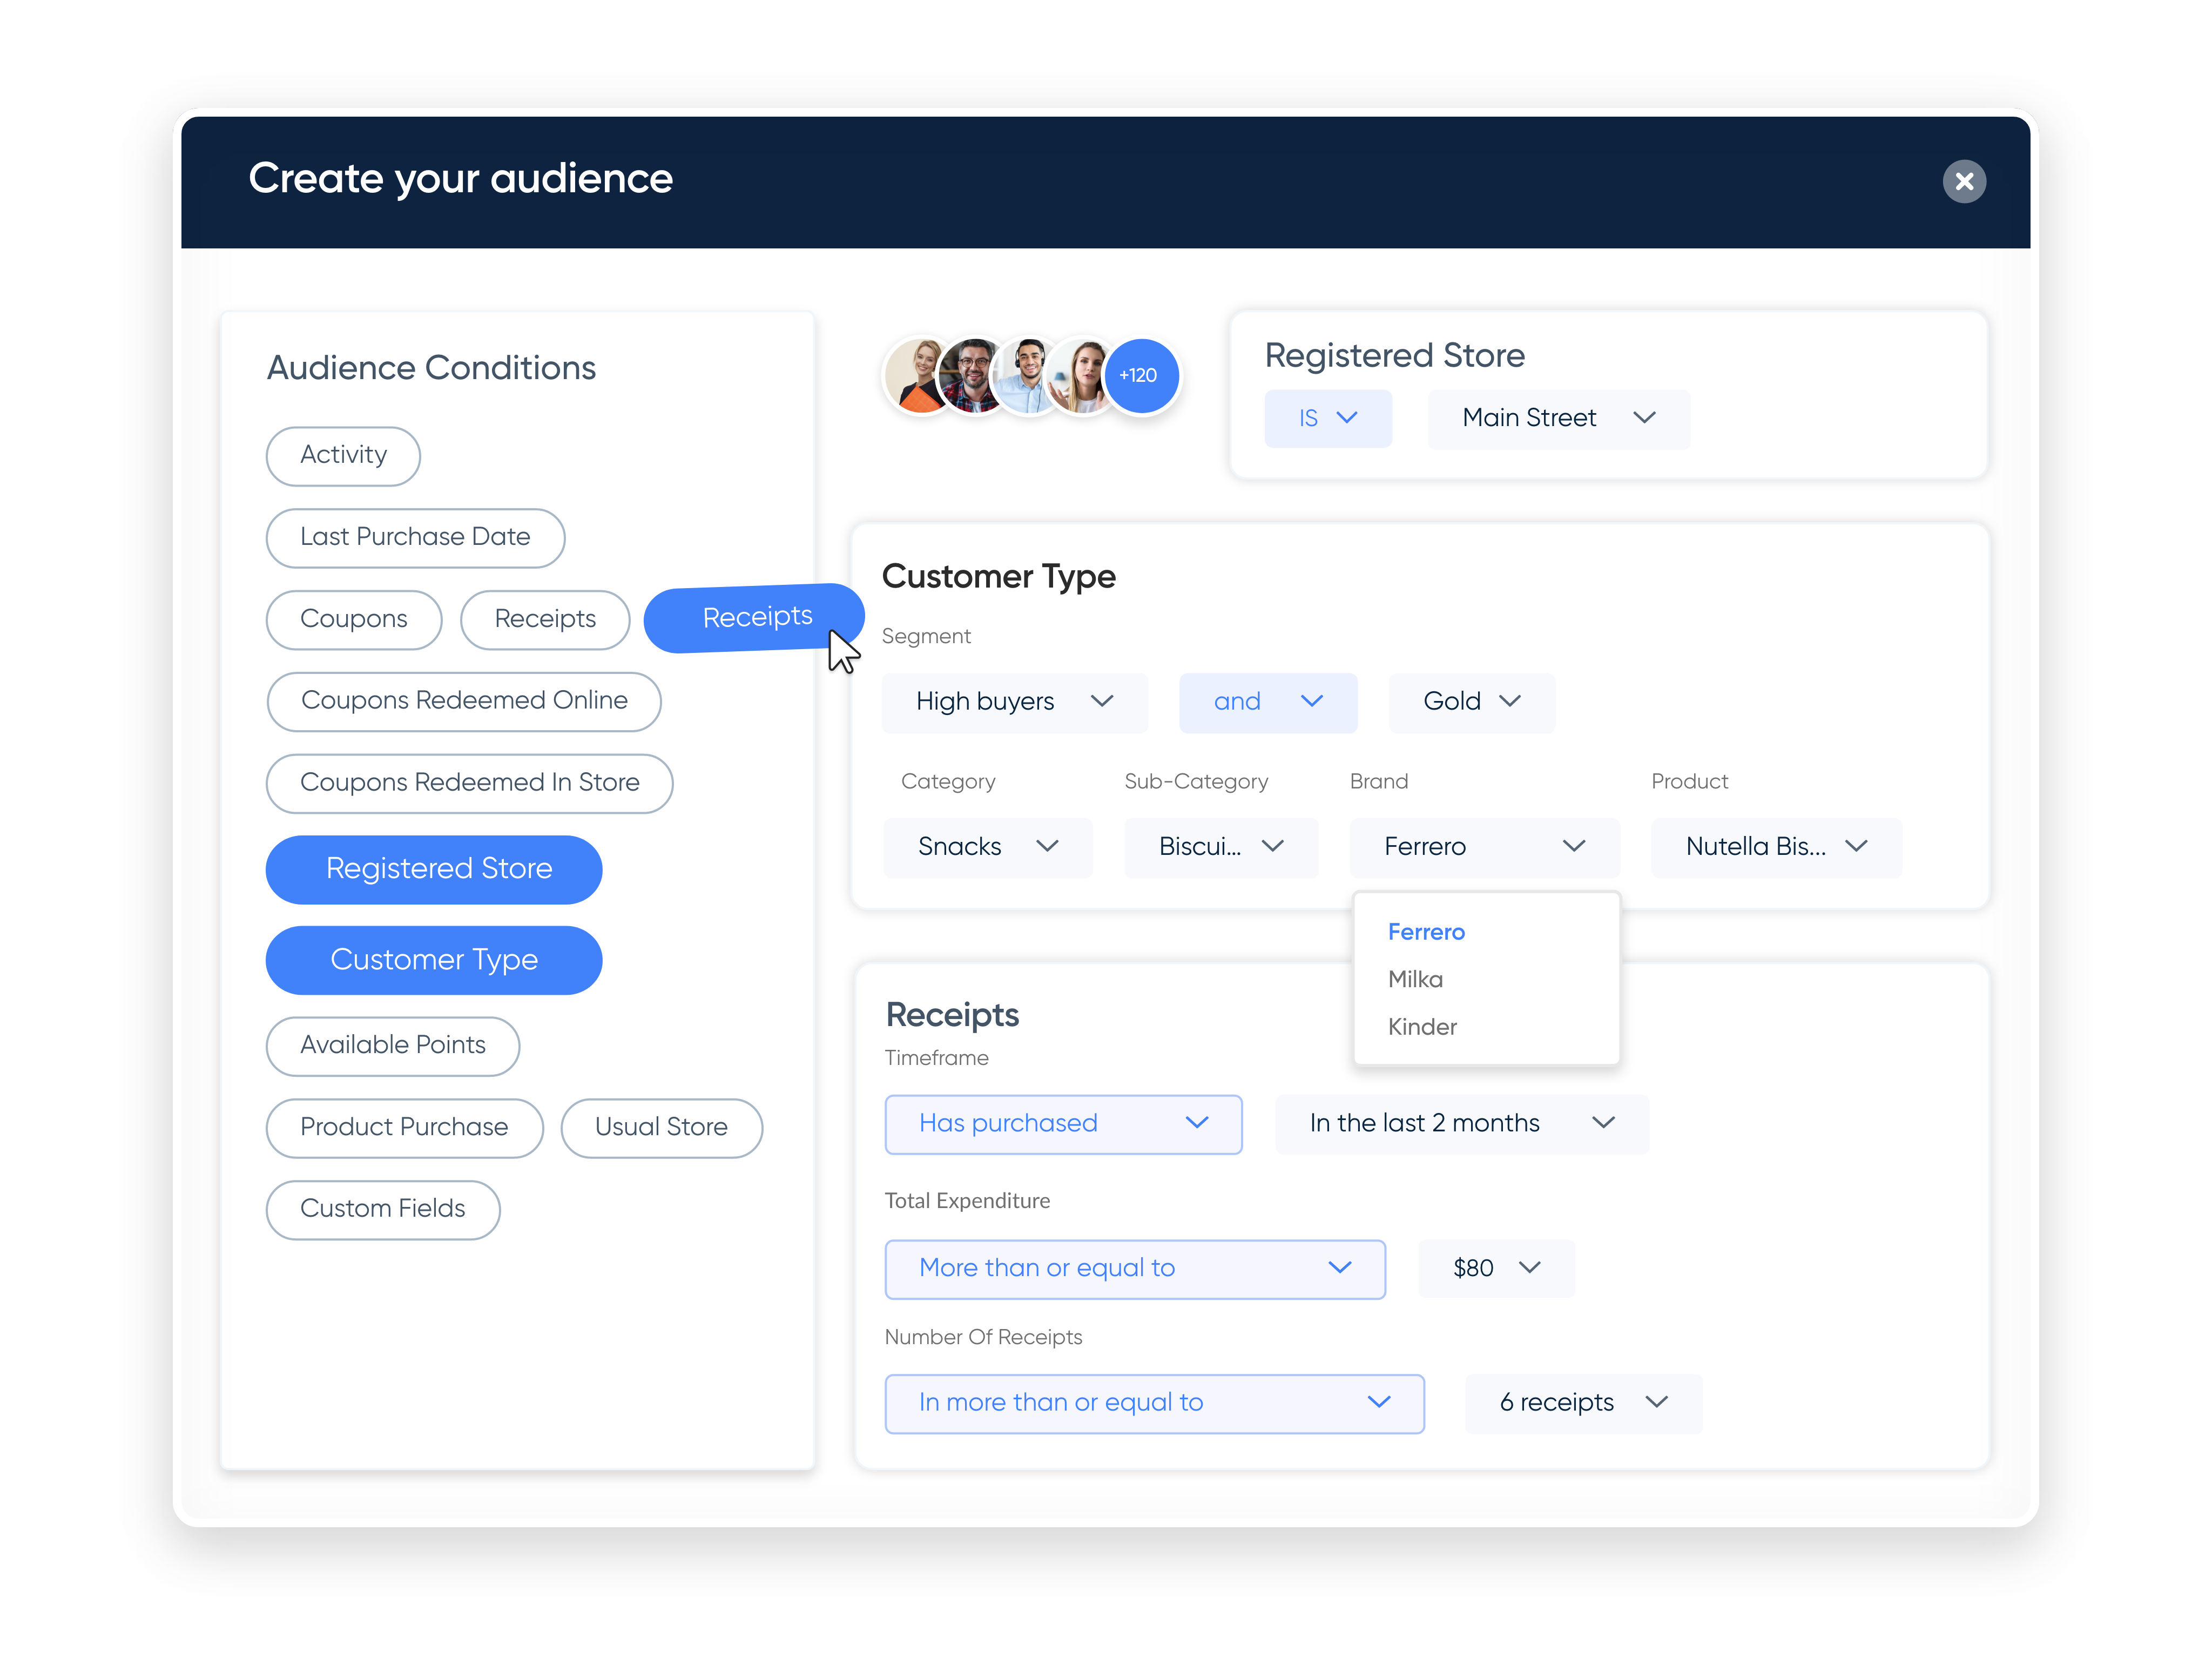Viewport: 2212px width, 1659px height.
Task: Open the IS operator dropdown
Action: coord(1328,418)
